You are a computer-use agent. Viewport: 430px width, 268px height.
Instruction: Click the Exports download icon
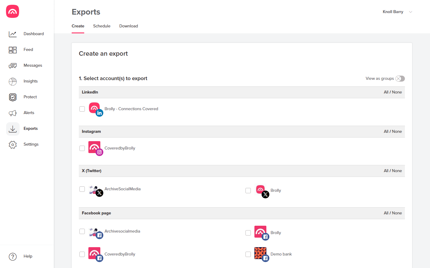click(x=13, y=129)
